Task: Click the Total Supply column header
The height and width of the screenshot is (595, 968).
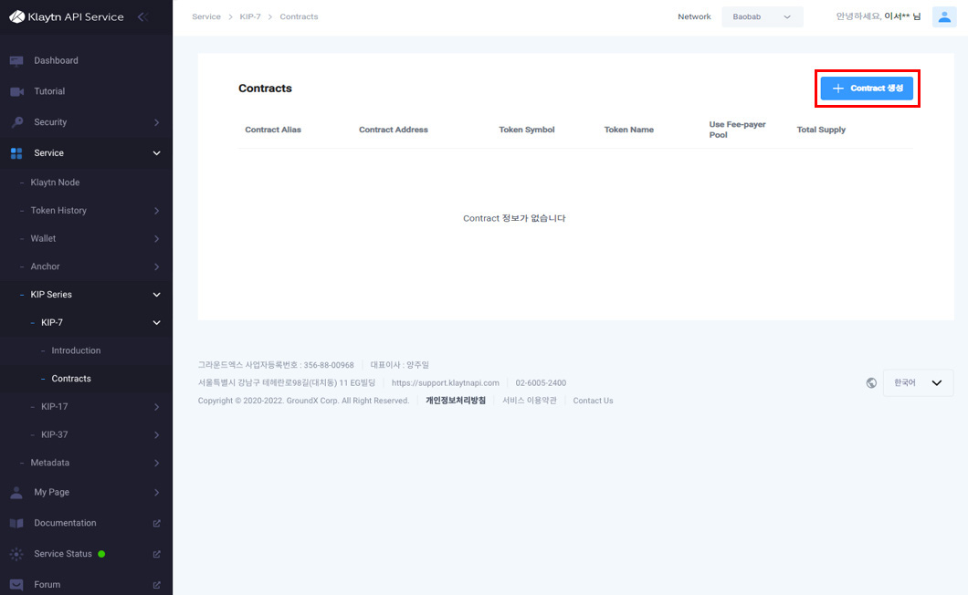Action: 821,130
